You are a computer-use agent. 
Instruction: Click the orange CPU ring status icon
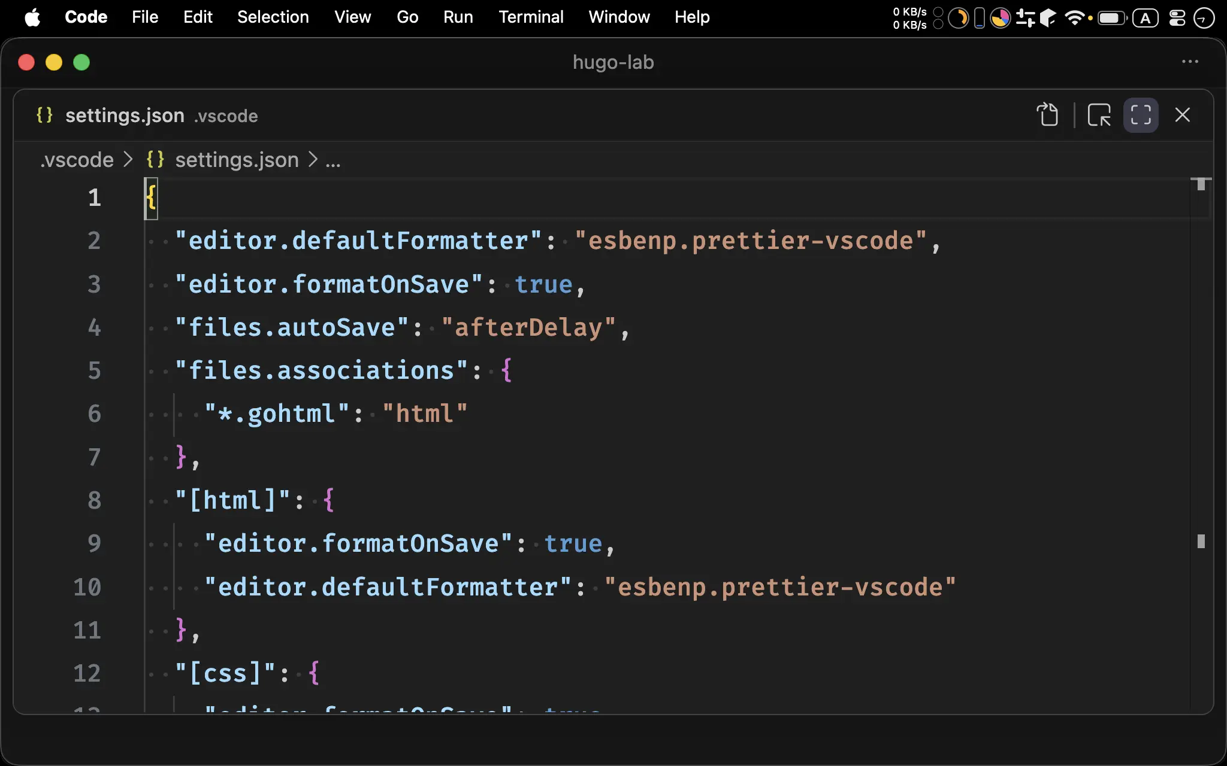959,18
